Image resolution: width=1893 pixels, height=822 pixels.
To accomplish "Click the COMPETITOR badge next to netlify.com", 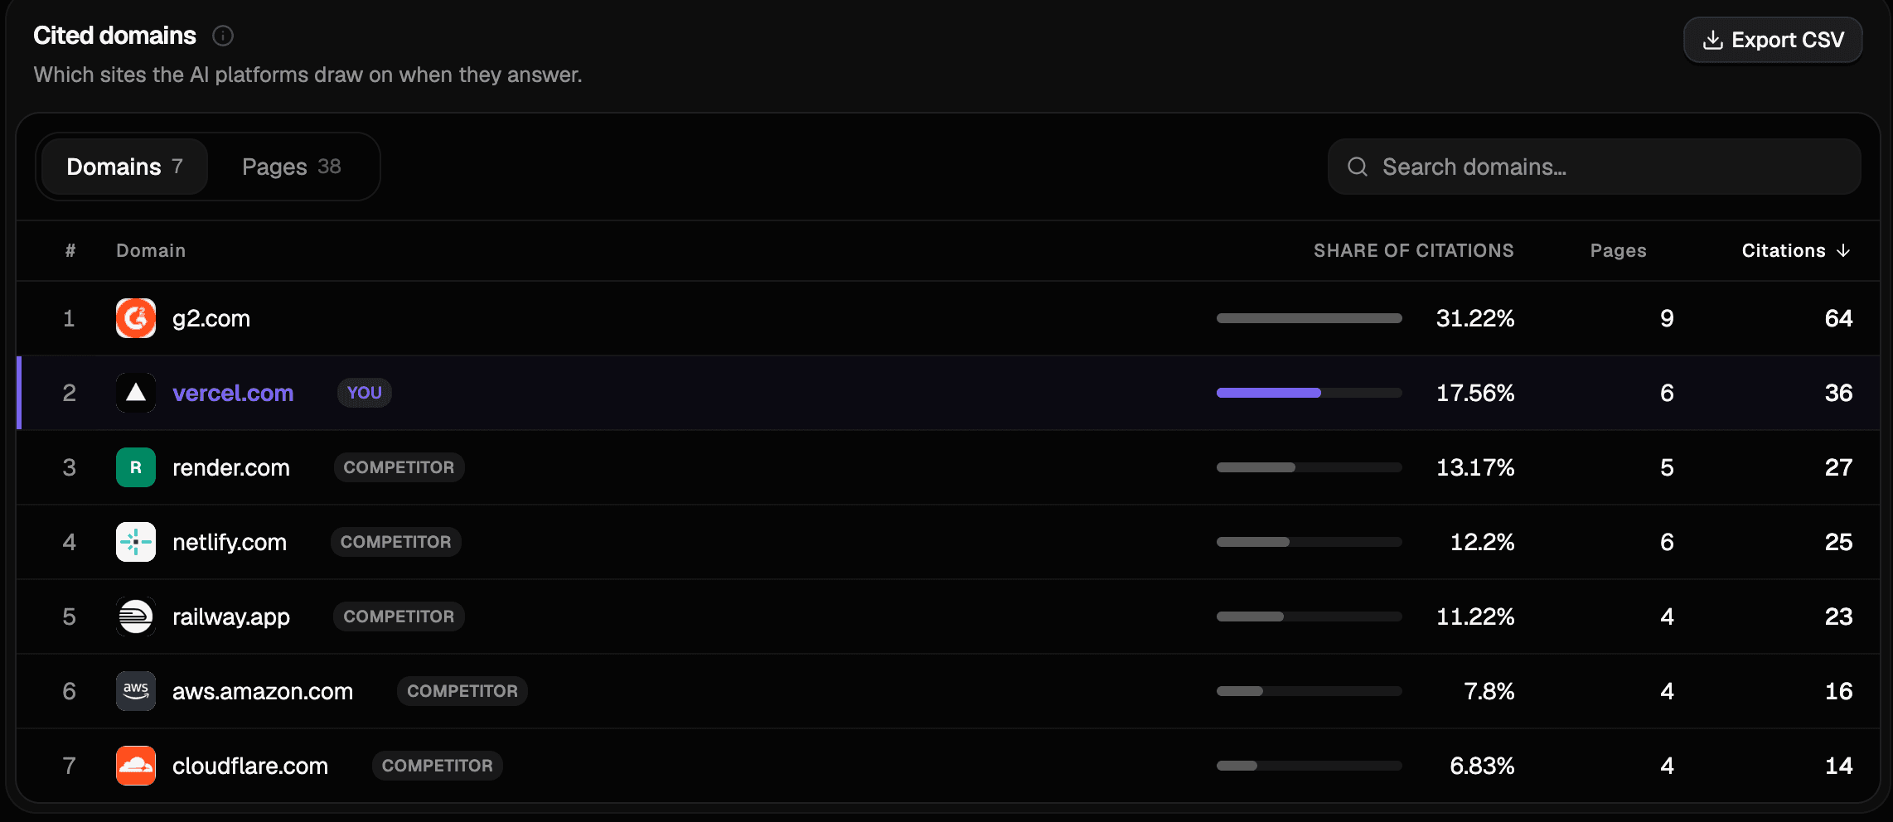I will point(395,542).
